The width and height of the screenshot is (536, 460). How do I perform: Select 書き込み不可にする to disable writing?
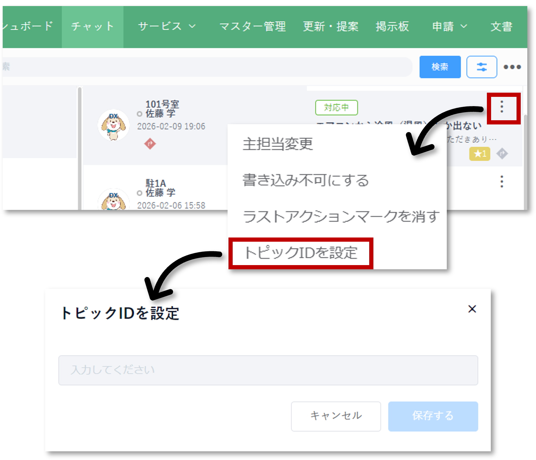[305, 180]
